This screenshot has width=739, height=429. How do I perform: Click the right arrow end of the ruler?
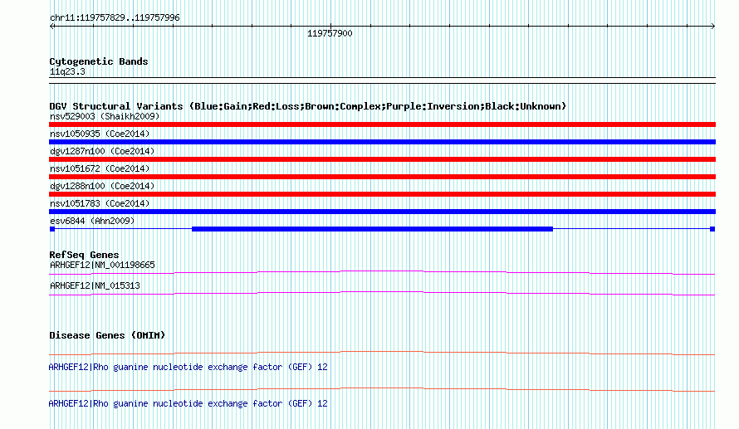coord(712,27)
